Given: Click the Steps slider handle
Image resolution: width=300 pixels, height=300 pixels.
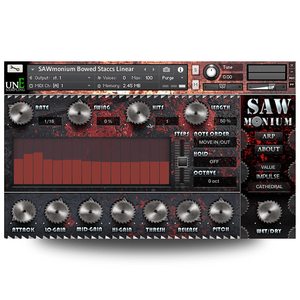Looking at the screenshot, I should (183, 162).
